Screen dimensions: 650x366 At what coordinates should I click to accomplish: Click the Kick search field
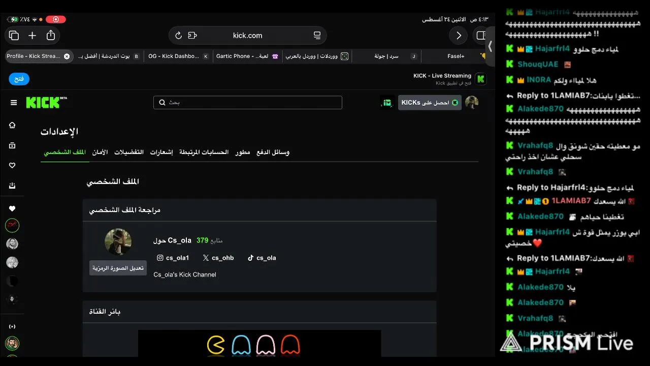pos(248,102)
